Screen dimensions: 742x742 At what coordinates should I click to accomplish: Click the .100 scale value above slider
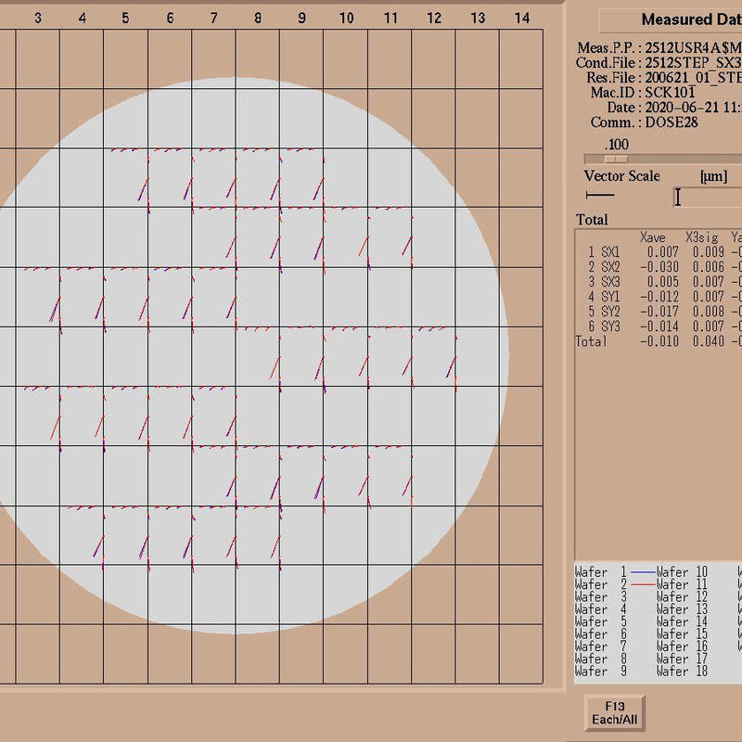(616, 145)
